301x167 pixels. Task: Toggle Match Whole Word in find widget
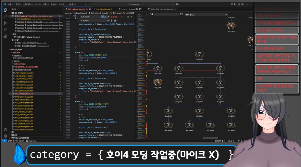pyautogui.click(x=105, y=16)
